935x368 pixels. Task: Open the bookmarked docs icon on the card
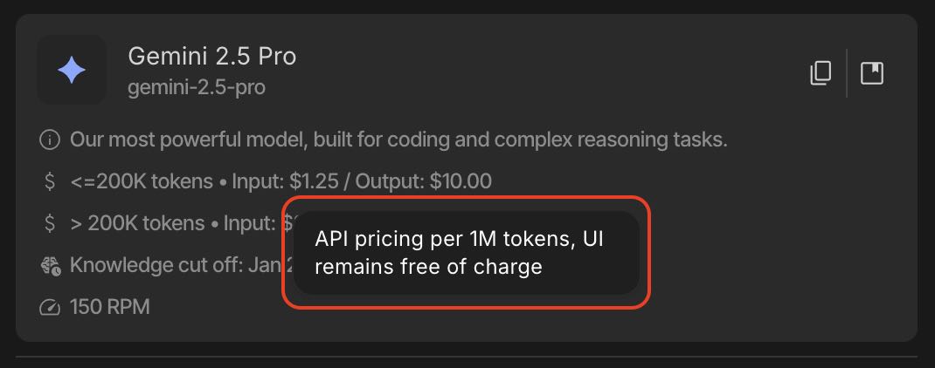coord(872,73)
